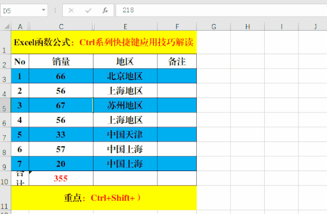Click the red total cell 355
327x214 pixels.
click(61, 178)
